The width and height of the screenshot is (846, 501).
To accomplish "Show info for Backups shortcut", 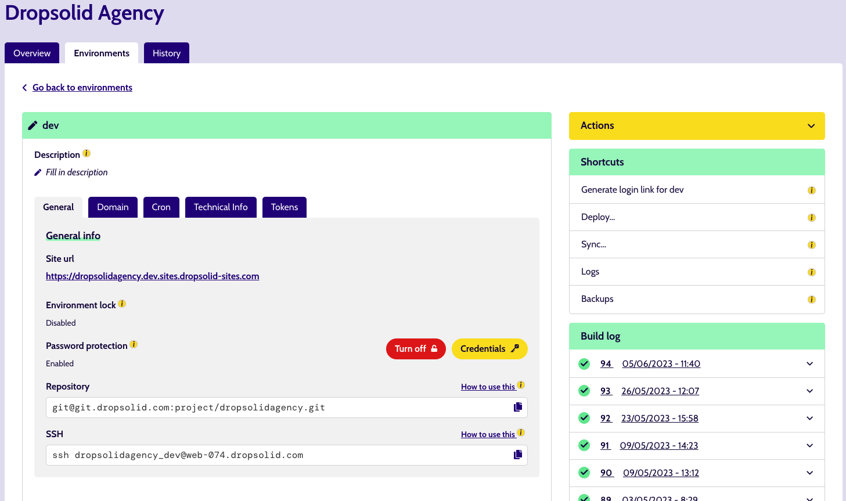I will pyautogui.click(x=812, y=300).
